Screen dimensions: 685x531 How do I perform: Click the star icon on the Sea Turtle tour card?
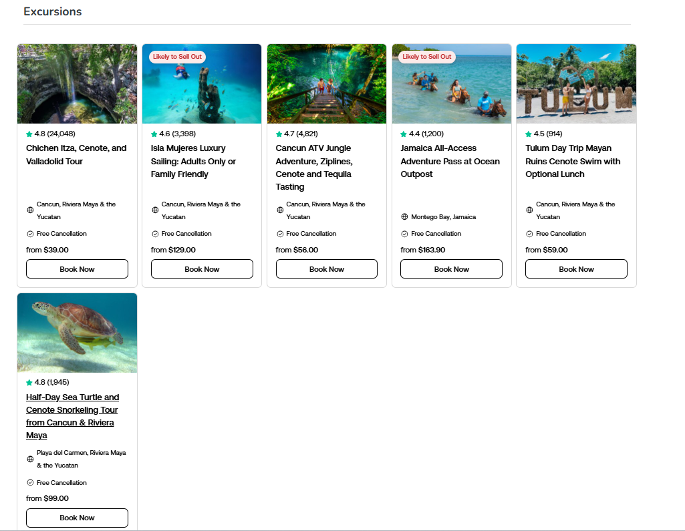point(29,383)
